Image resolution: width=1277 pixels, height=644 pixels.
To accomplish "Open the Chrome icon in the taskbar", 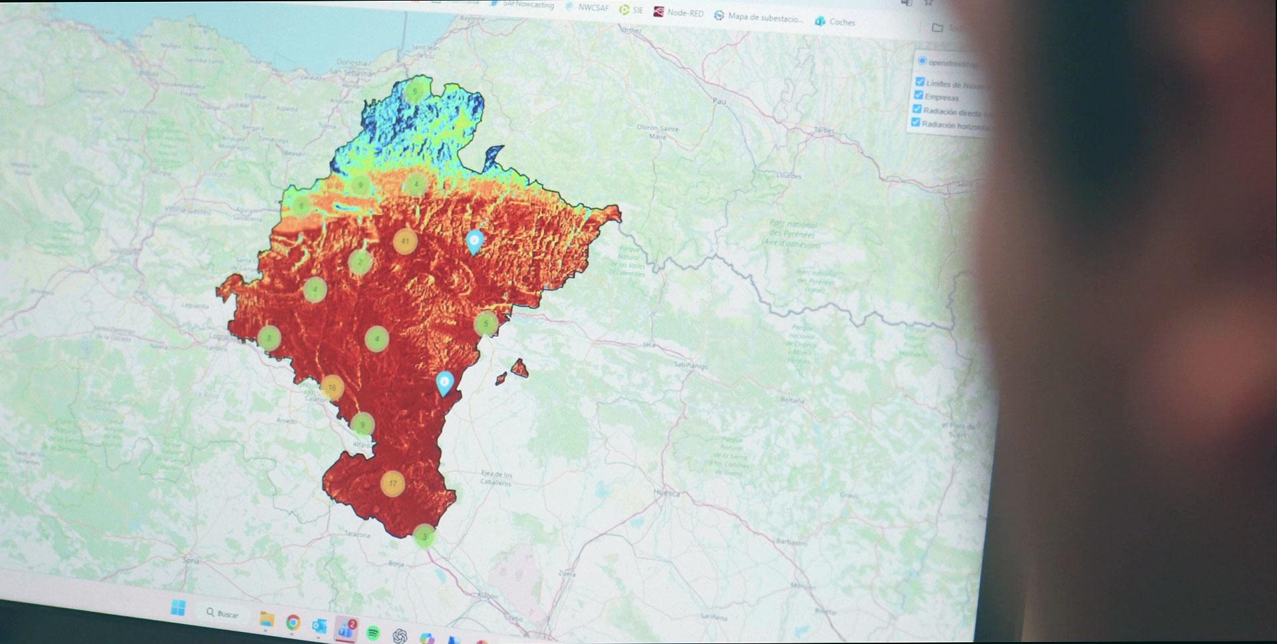I will click(x=293, y=623).
